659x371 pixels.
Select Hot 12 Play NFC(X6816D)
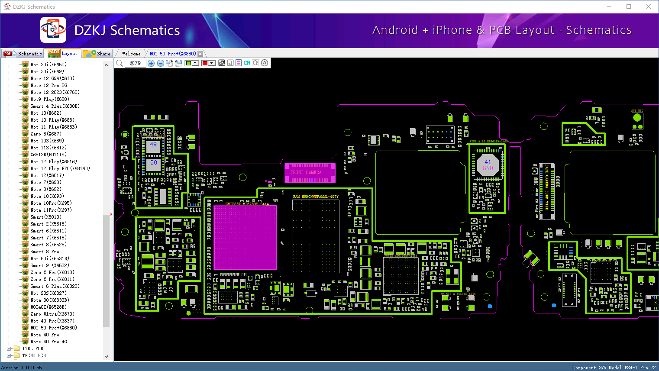tap(60, 168)
